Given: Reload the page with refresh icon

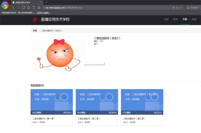Looking at the screenshot, I should 24,8.
